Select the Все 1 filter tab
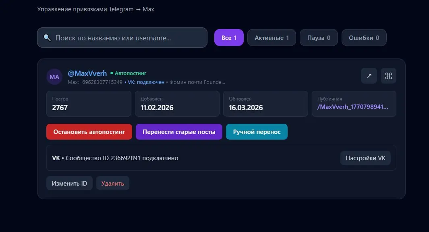This screenshot has width=429, height=232. (x=229, y=38)
